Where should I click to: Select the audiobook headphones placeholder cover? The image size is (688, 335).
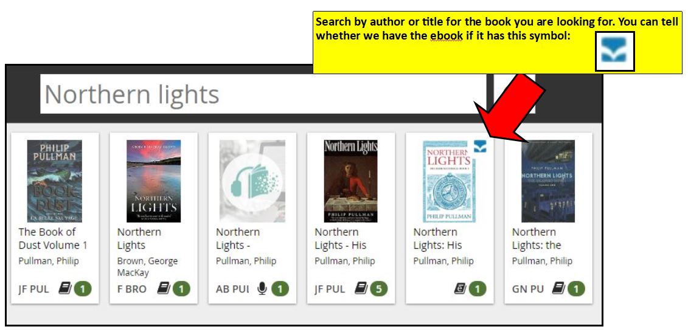tap(252, 181)
